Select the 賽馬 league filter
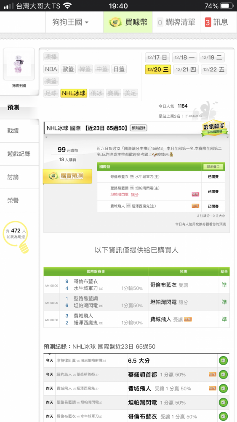The image size is (237, 422). pos(113,93)
